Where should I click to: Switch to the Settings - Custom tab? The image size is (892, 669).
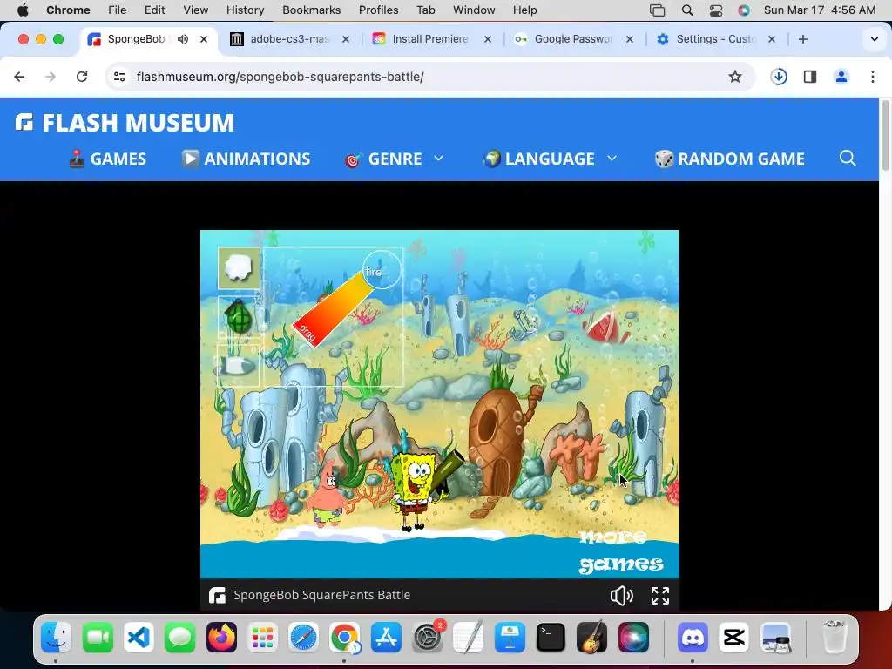715,39
